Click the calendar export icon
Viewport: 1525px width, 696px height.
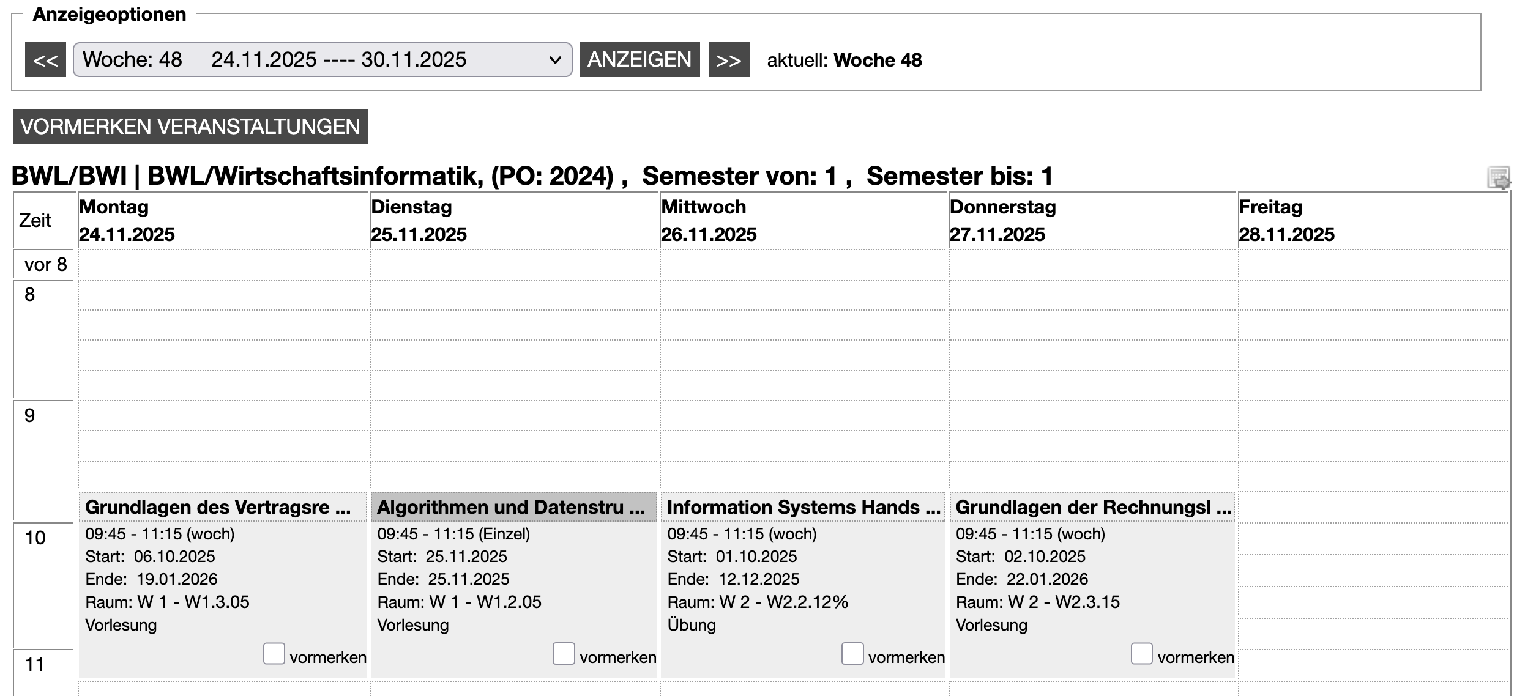(x=1498, y=178)
